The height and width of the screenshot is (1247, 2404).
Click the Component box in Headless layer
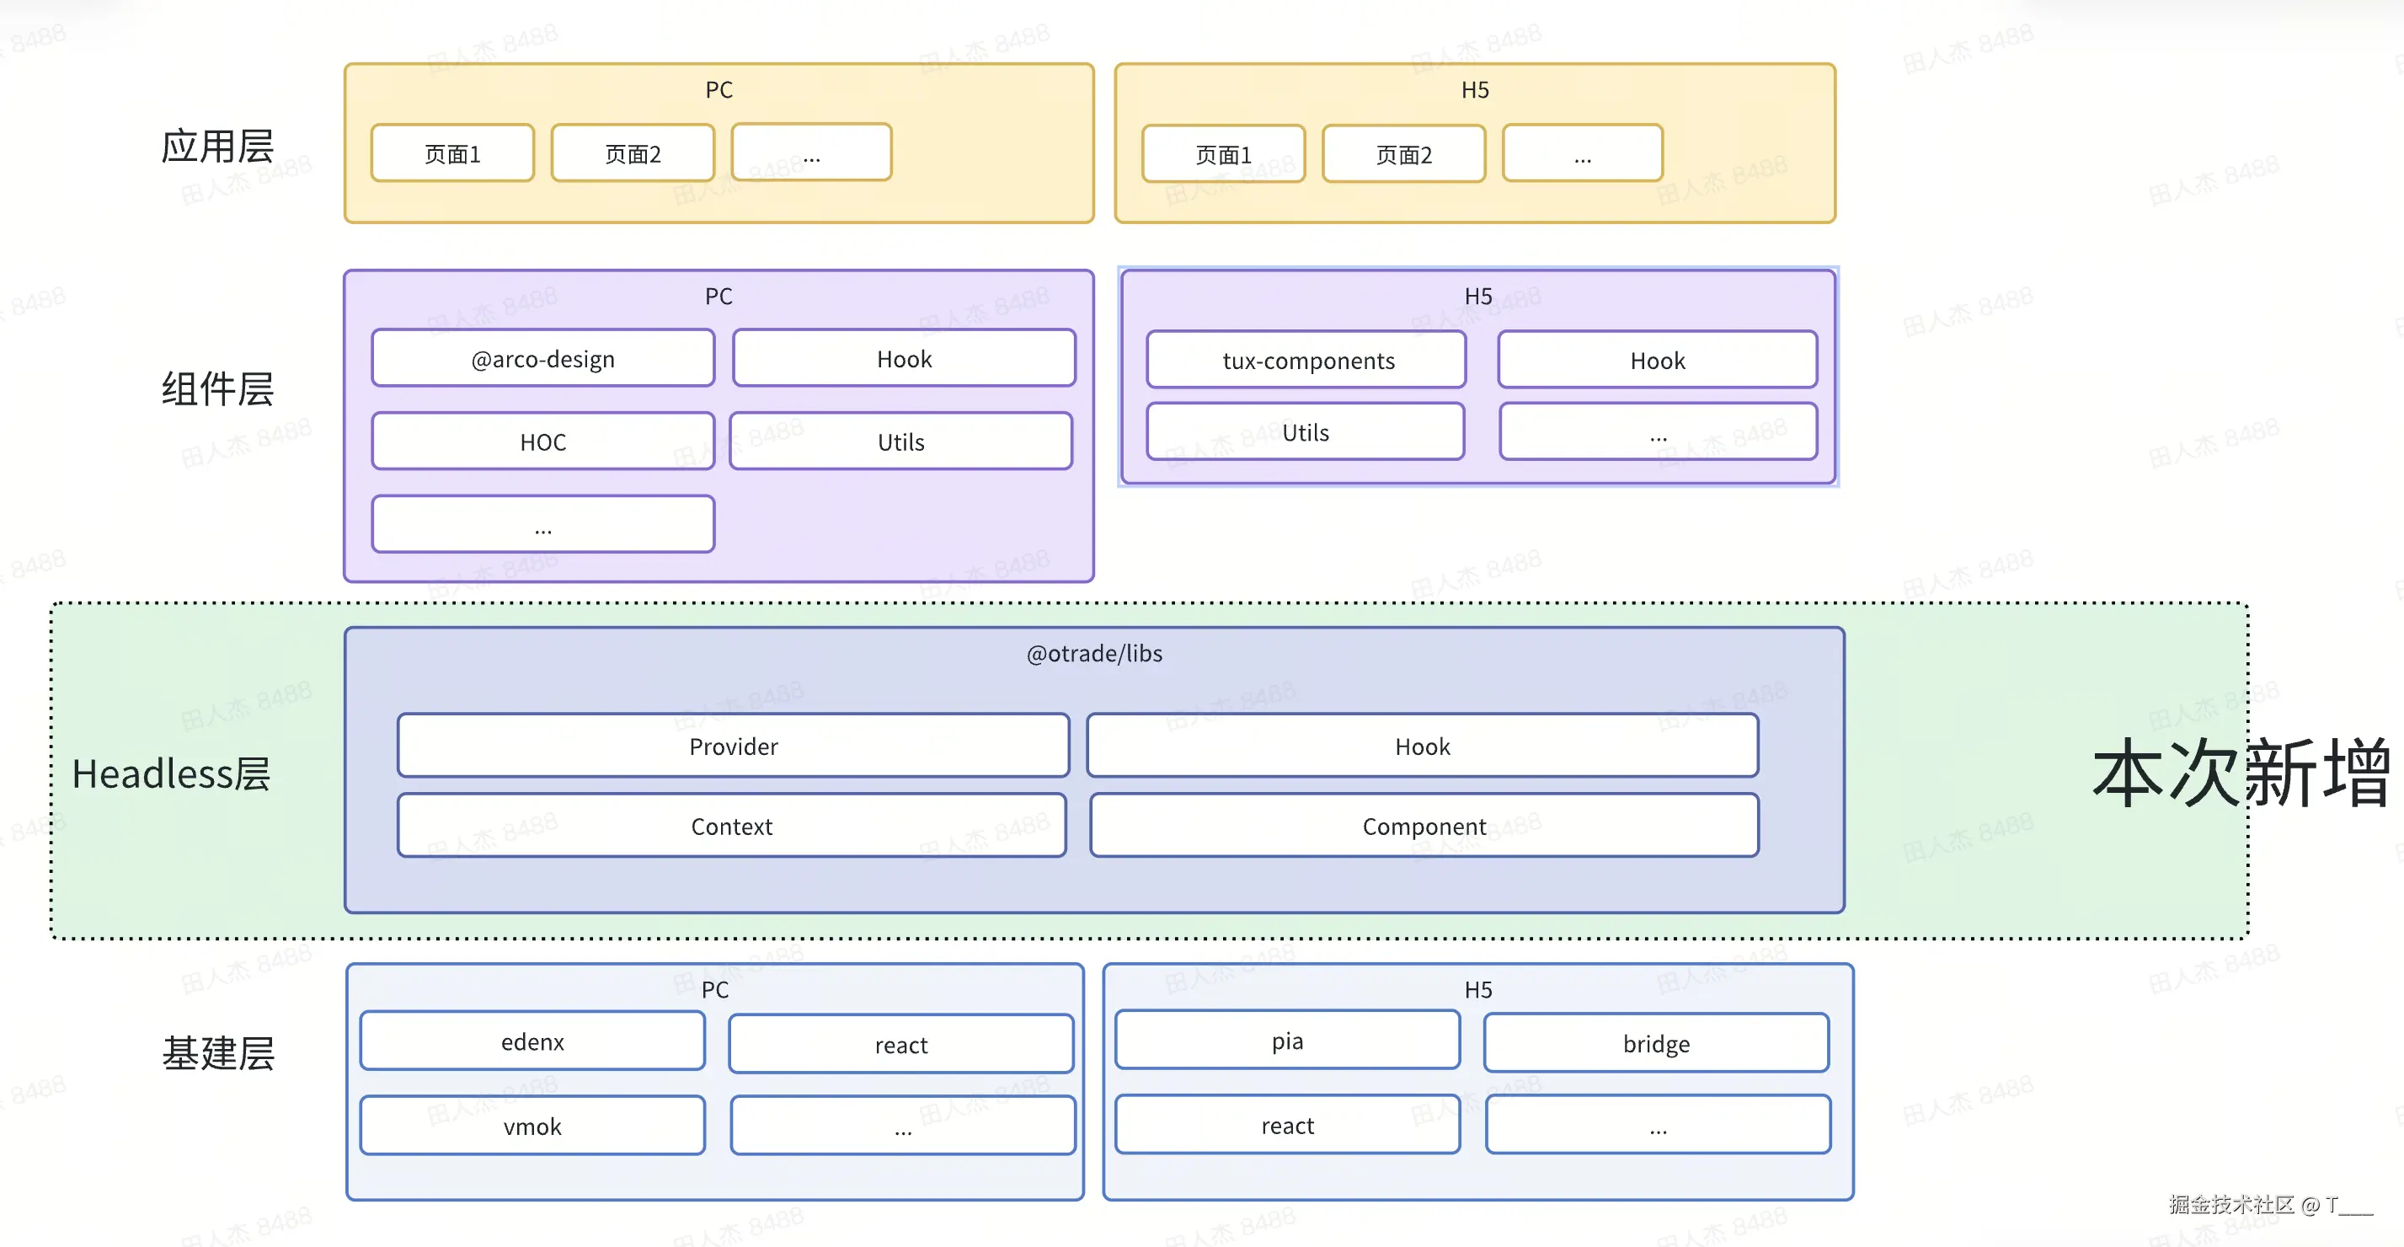click(1424, 826)
